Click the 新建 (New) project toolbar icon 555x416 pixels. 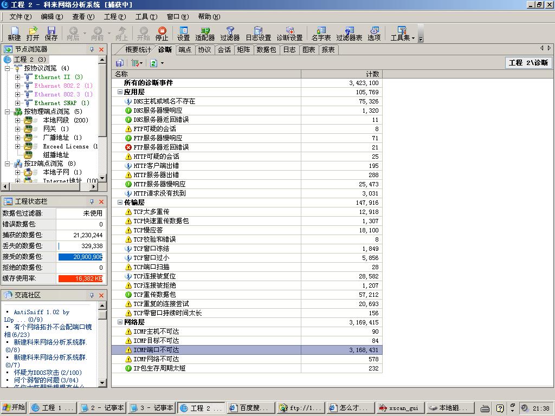coord(14,34)
